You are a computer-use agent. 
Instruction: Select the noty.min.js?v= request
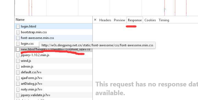pos(54,89)
